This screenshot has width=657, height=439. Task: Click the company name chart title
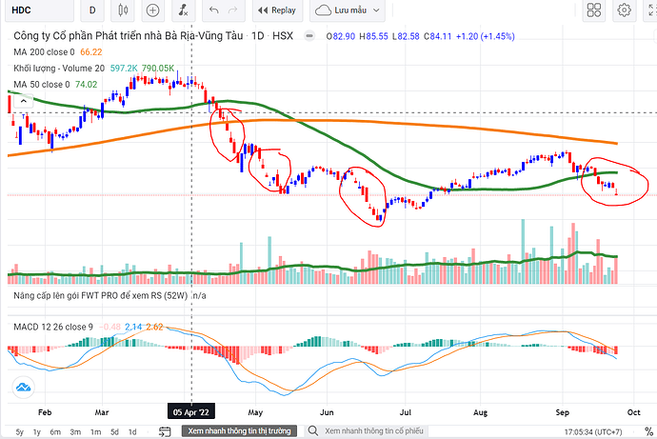coord(129,36)
